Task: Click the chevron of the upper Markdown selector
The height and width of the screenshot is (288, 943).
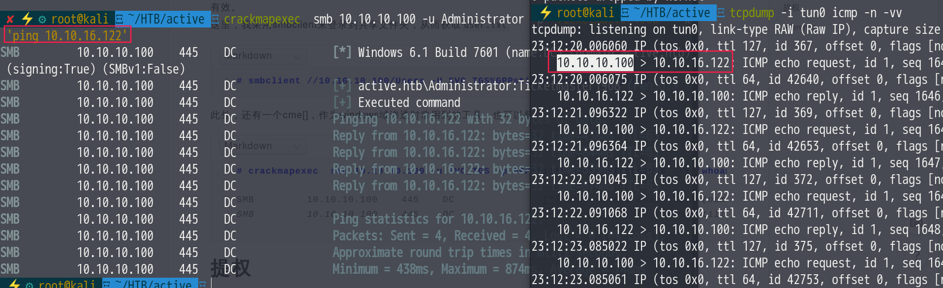Action: point(297,57)
